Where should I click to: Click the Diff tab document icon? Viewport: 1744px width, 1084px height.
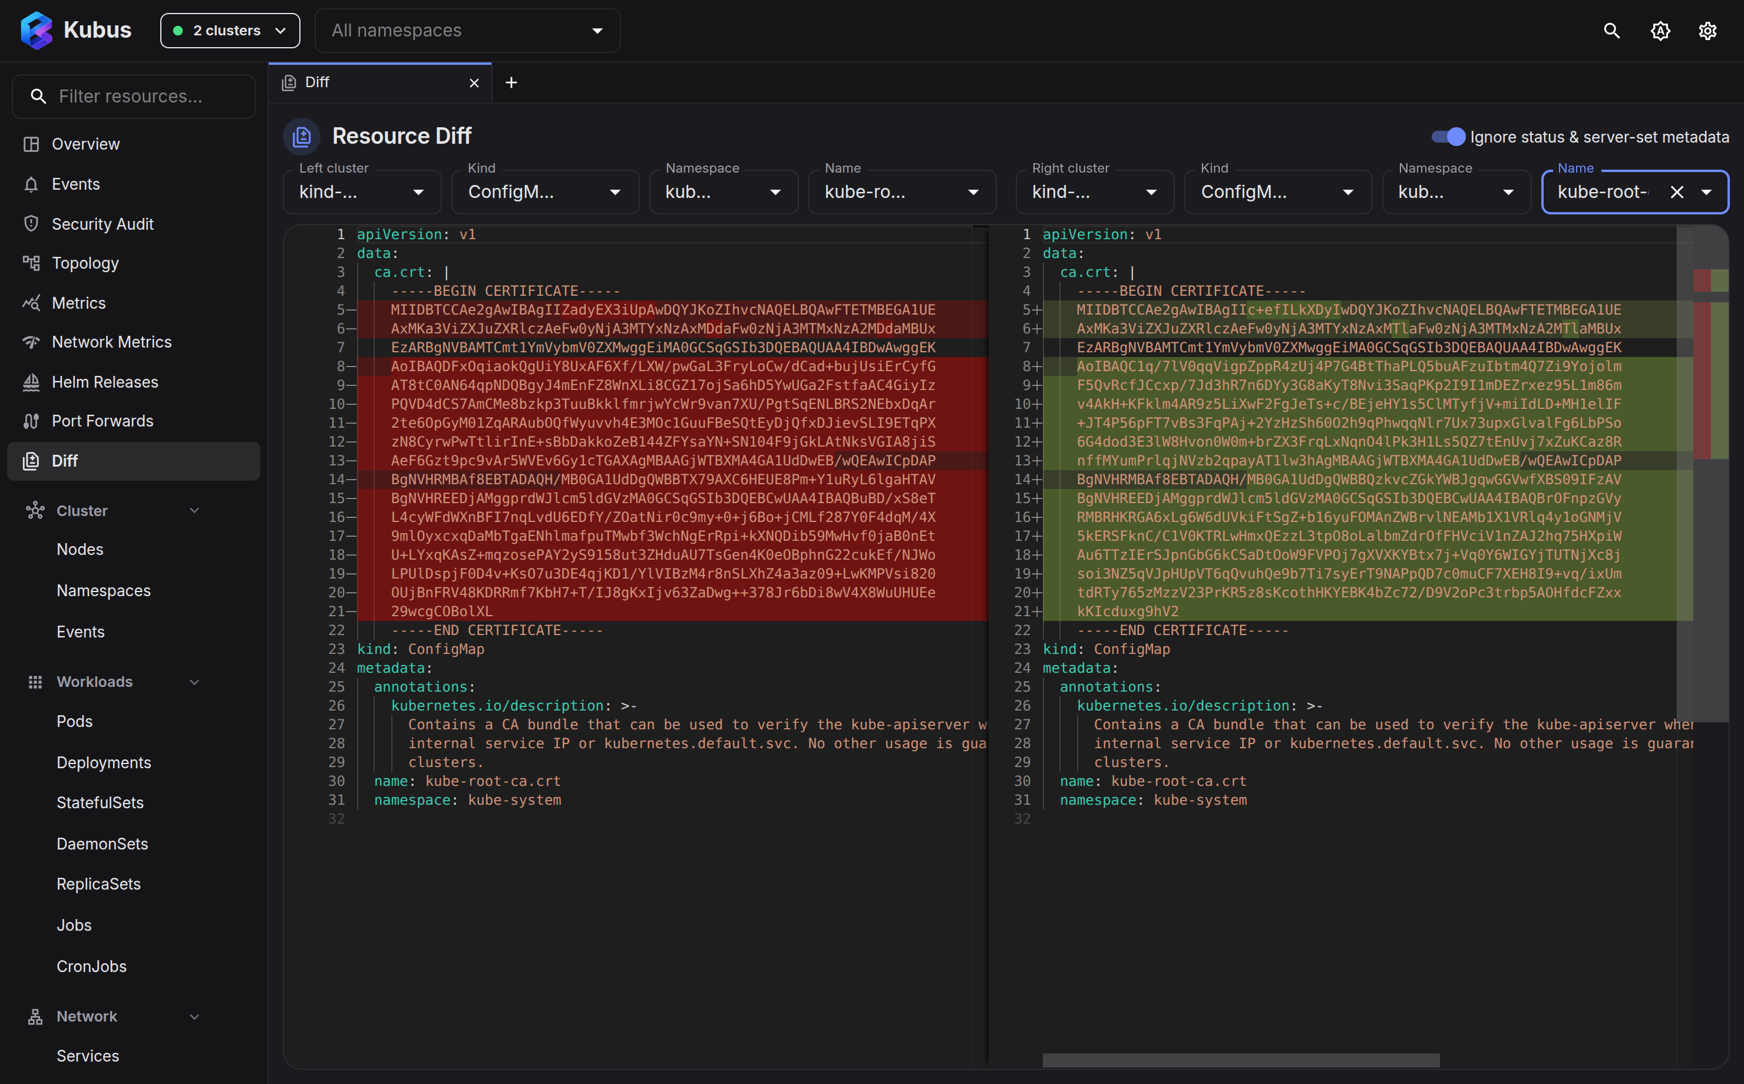289,83
